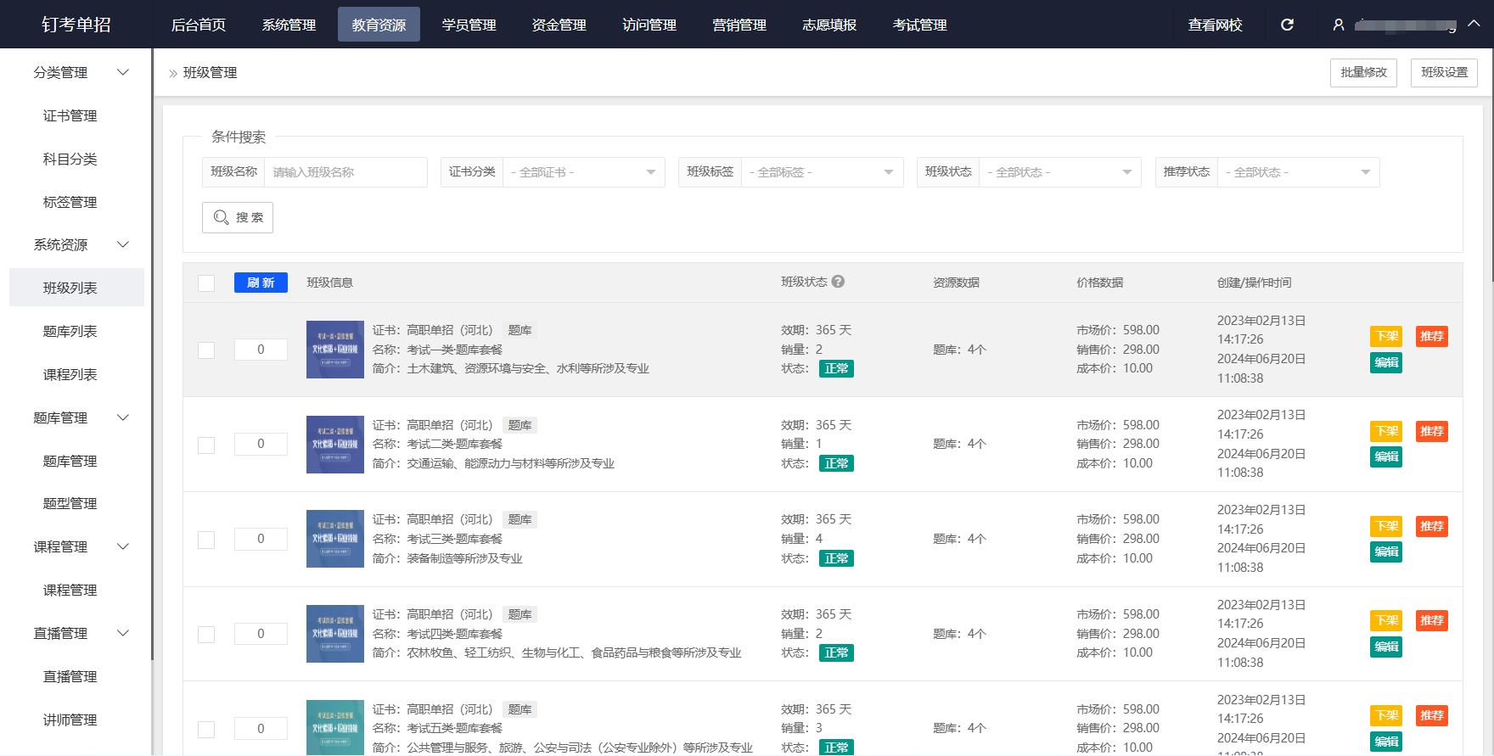The height and width of the screenshot is (756, 1494).
Task: Click 编辑 for 考试二类-题库套餐
Action: tap(1386, 456)
